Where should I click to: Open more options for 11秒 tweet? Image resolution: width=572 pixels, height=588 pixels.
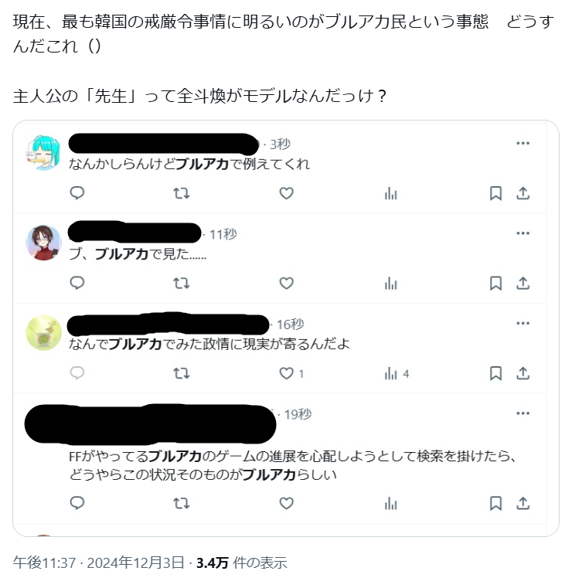523,233
